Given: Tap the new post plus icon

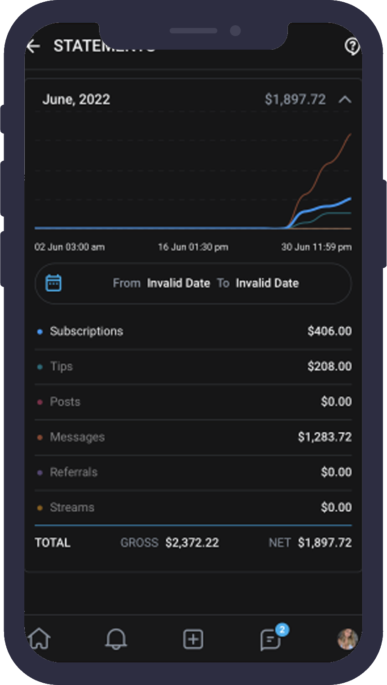Looking at the screenshot, I should click(193, 639).
